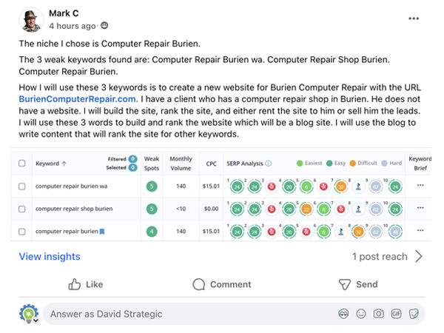Tick checkbox for computer repair burien wa
444x333 pixels.
21,186
